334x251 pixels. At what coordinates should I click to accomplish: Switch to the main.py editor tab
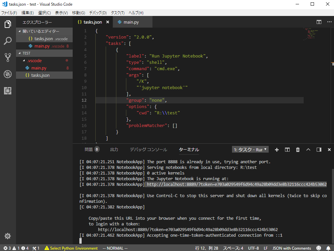[132, 22]
